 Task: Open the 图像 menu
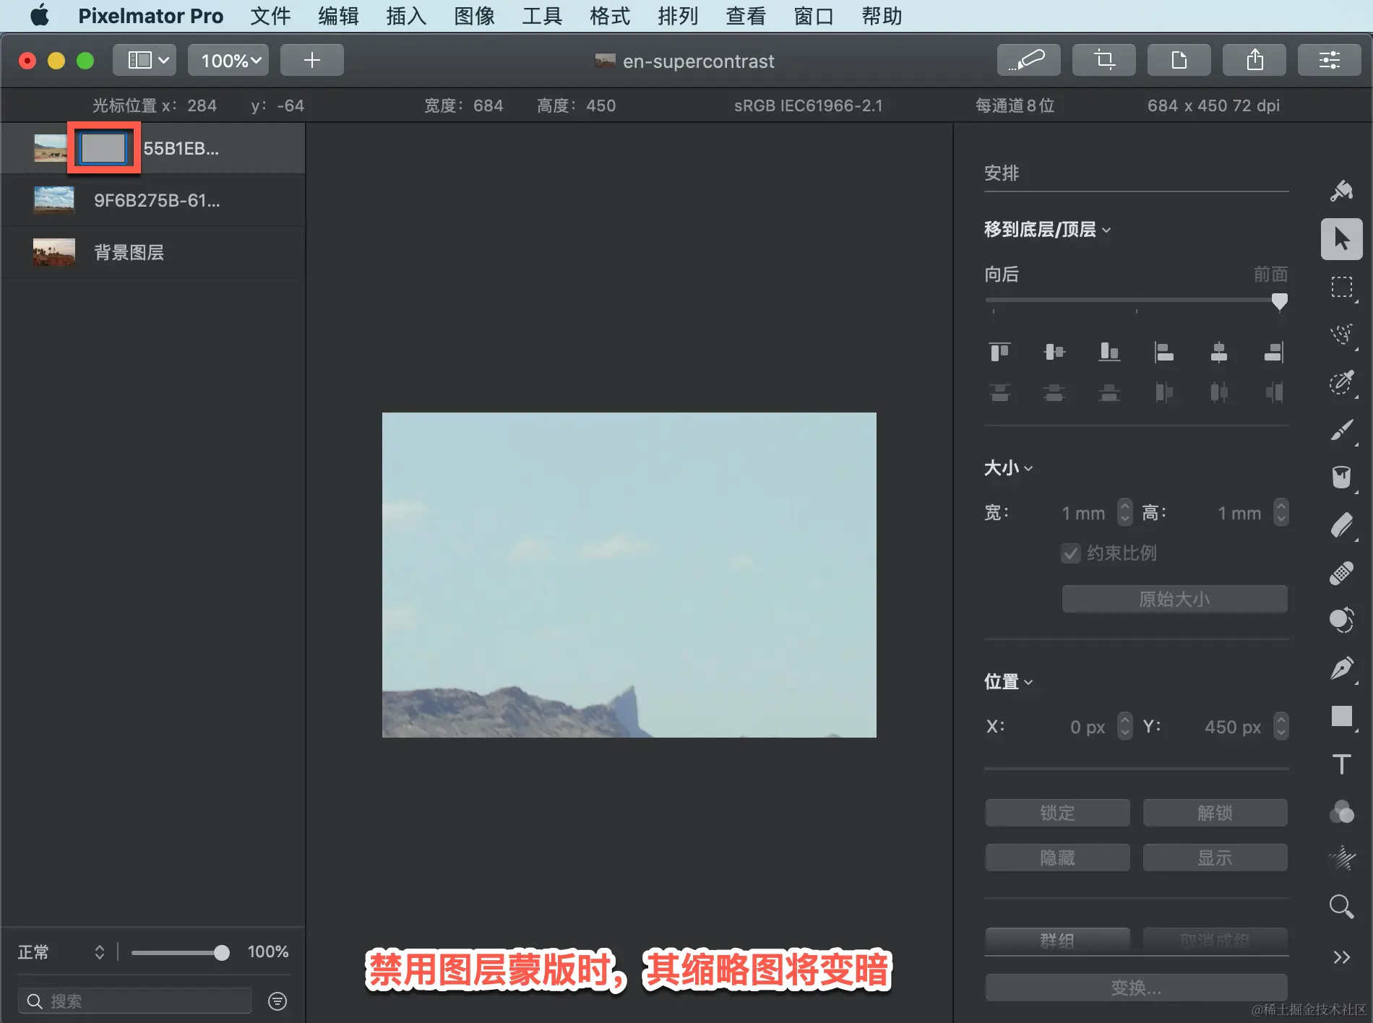(x=474, y=16)
